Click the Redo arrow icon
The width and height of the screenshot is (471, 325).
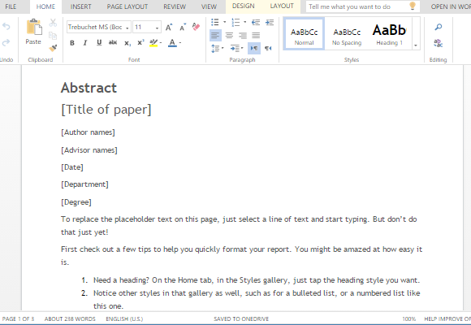[6, 43]
